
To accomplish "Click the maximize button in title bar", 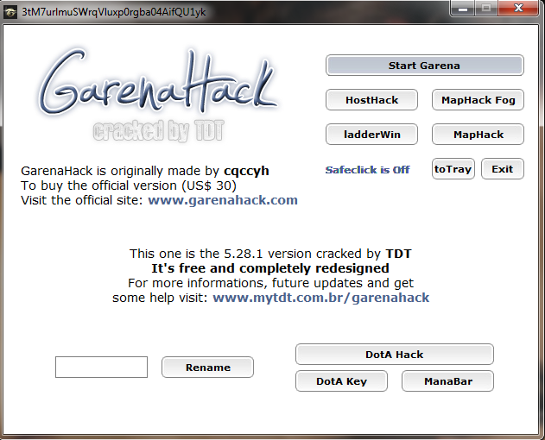I will point(486,8).
